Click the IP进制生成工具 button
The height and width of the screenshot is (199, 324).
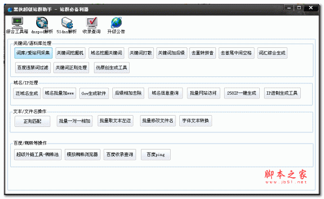click(x=282, y=93)
